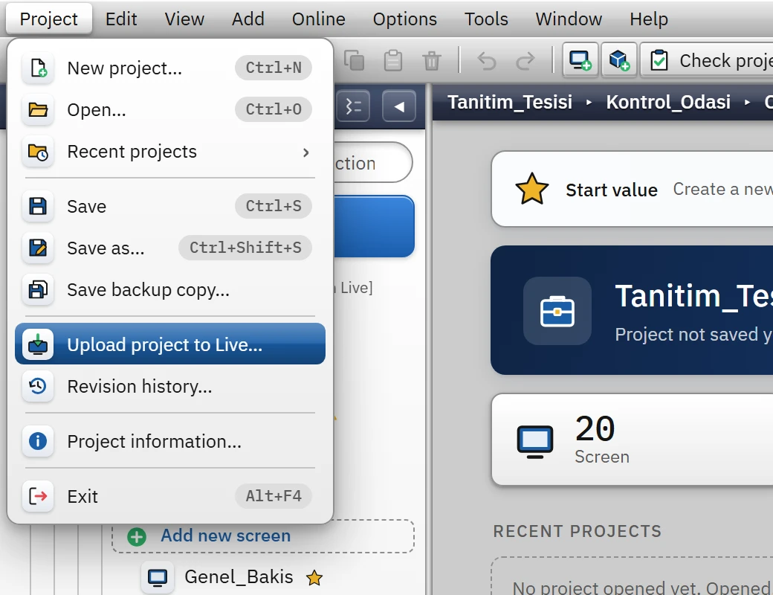Viewport: 773px width, 595px height.
Task: Click the Revision history clock icon
Action: pos(38,386)
